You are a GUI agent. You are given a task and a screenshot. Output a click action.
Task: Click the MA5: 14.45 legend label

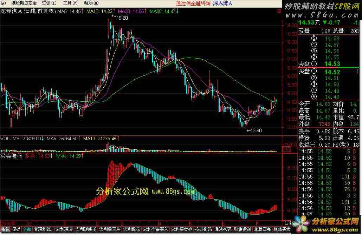pos(70,11)
